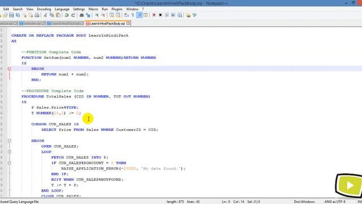Collapse the IF CUR_SALES%ROWCOUNT fold marker

[9, 163]
